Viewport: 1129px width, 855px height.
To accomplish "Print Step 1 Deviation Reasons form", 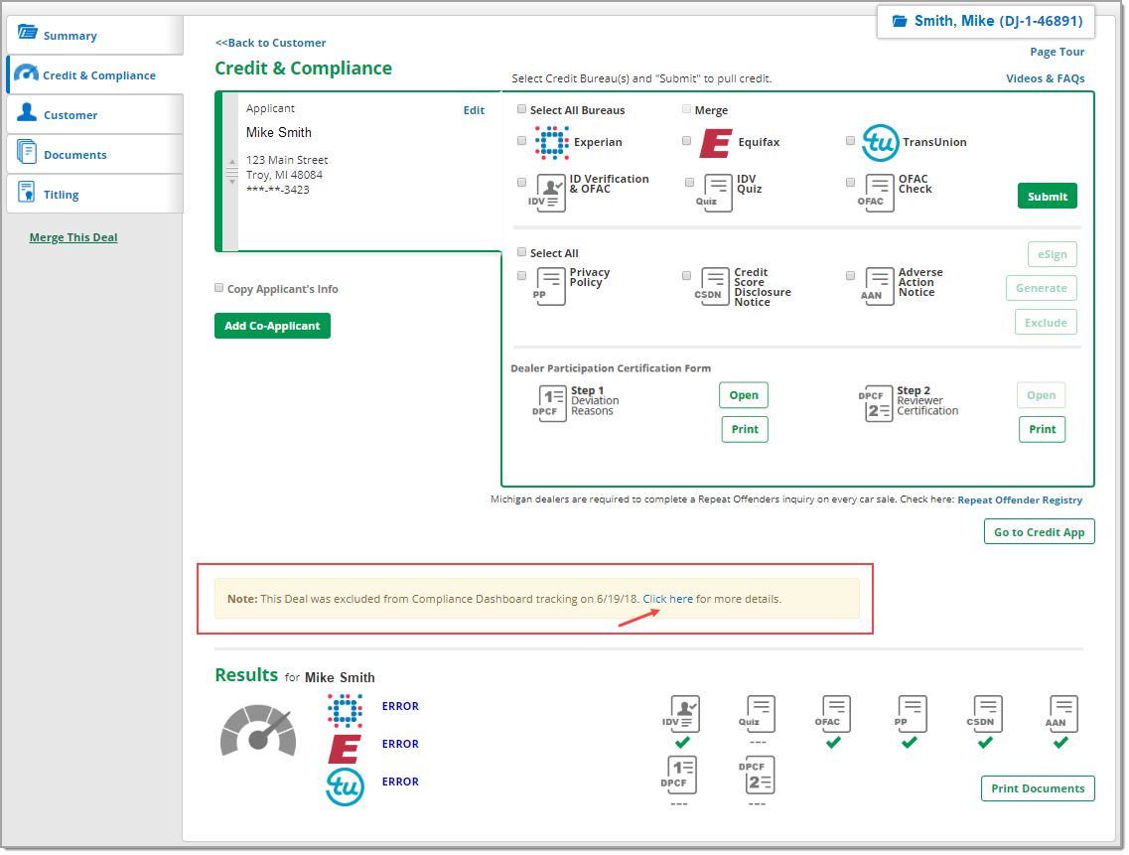I will click(745, 429).
